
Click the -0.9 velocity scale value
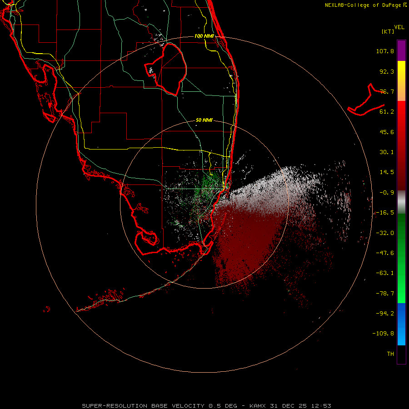(x=387, y=193)
